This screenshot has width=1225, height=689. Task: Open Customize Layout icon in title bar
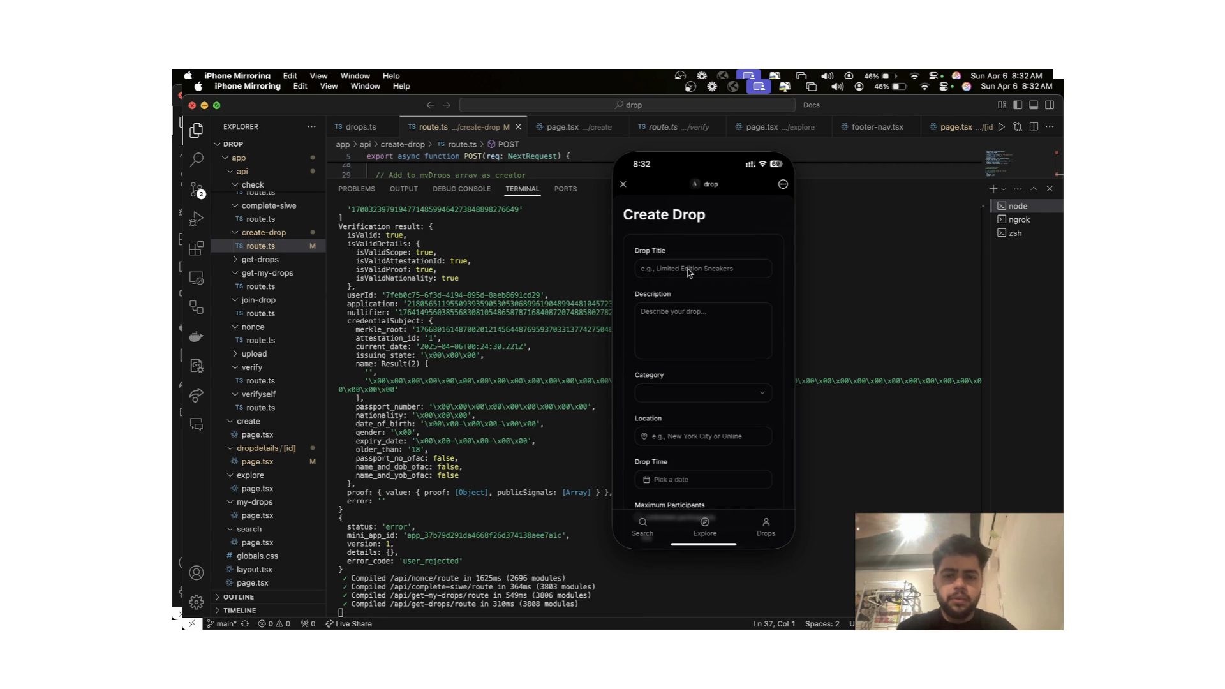(x=1002, y=105)
